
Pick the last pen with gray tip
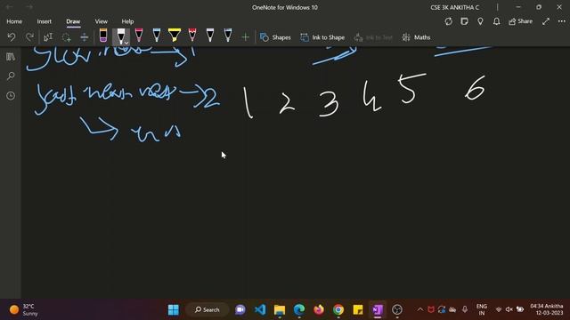(228, 36)
